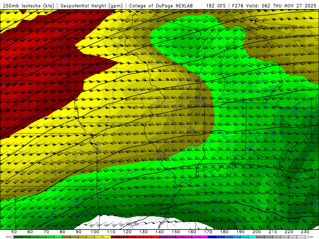Click the '70' color scale label
This screenshot has height=239, width=319.
pos(46,232)
